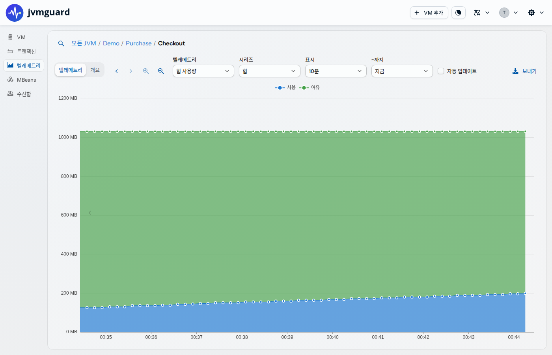
Task: Click the 보내기 export link
Action: [x=524, y=71]
